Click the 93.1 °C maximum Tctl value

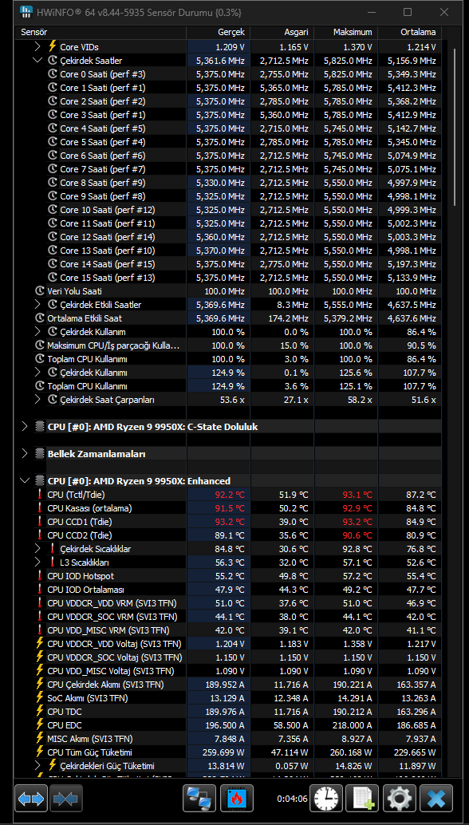357,495
